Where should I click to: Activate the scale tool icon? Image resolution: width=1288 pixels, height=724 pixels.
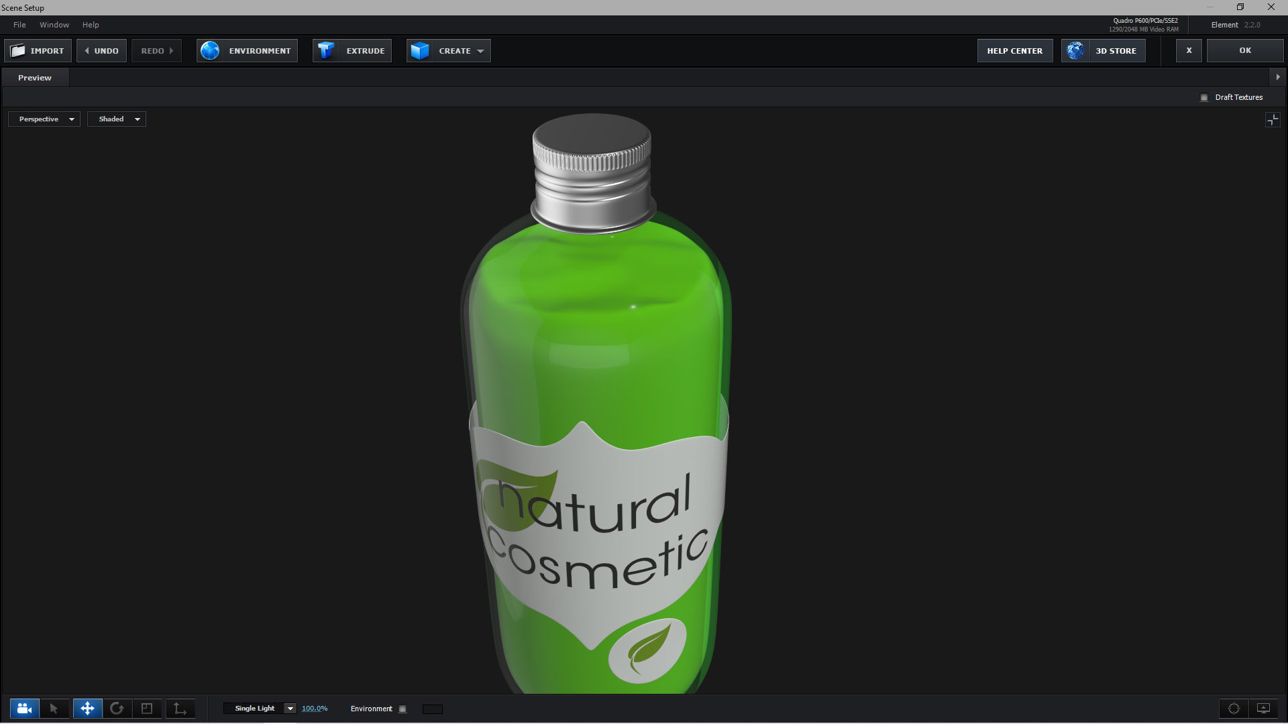tap(147, 709)
